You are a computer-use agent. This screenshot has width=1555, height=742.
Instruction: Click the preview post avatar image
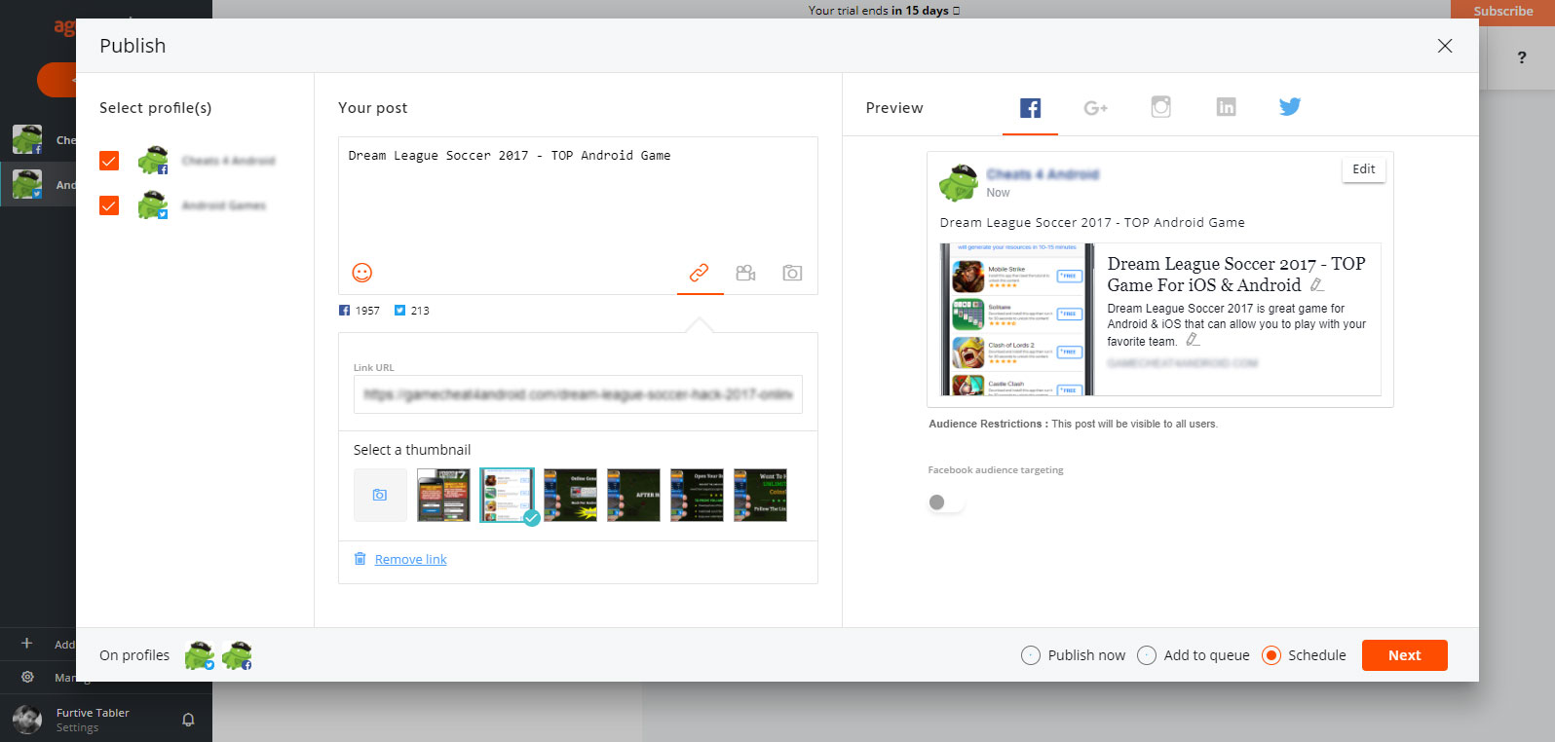click(959, 182)
